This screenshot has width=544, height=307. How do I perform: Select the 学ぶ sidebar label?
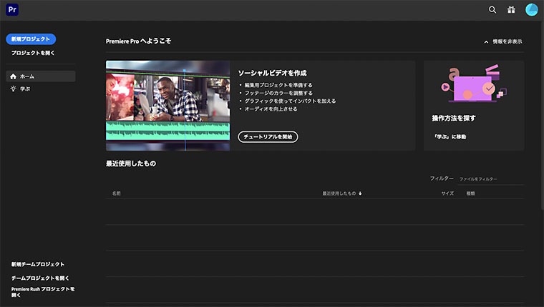pos(25,89)
